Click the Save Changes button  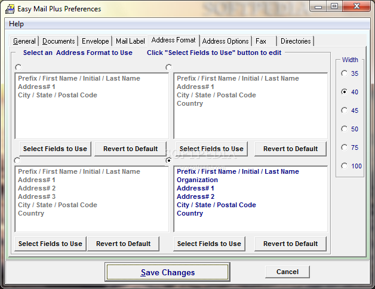coord(167,272)
